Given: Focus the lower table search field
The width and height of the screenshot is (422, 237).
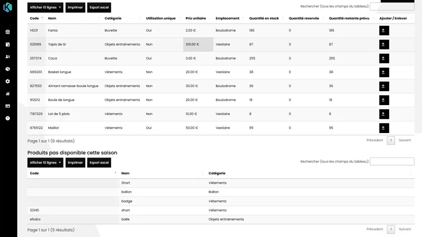Looking at the screenshot, I should (392, 161).
